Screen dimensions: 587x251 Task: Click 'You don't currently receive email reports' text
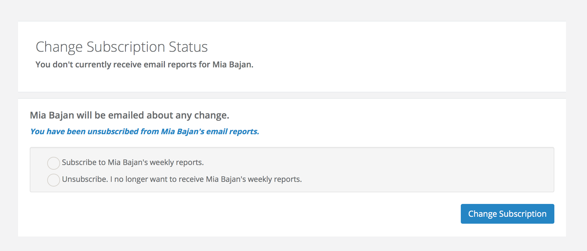click(x=144, y=64)
